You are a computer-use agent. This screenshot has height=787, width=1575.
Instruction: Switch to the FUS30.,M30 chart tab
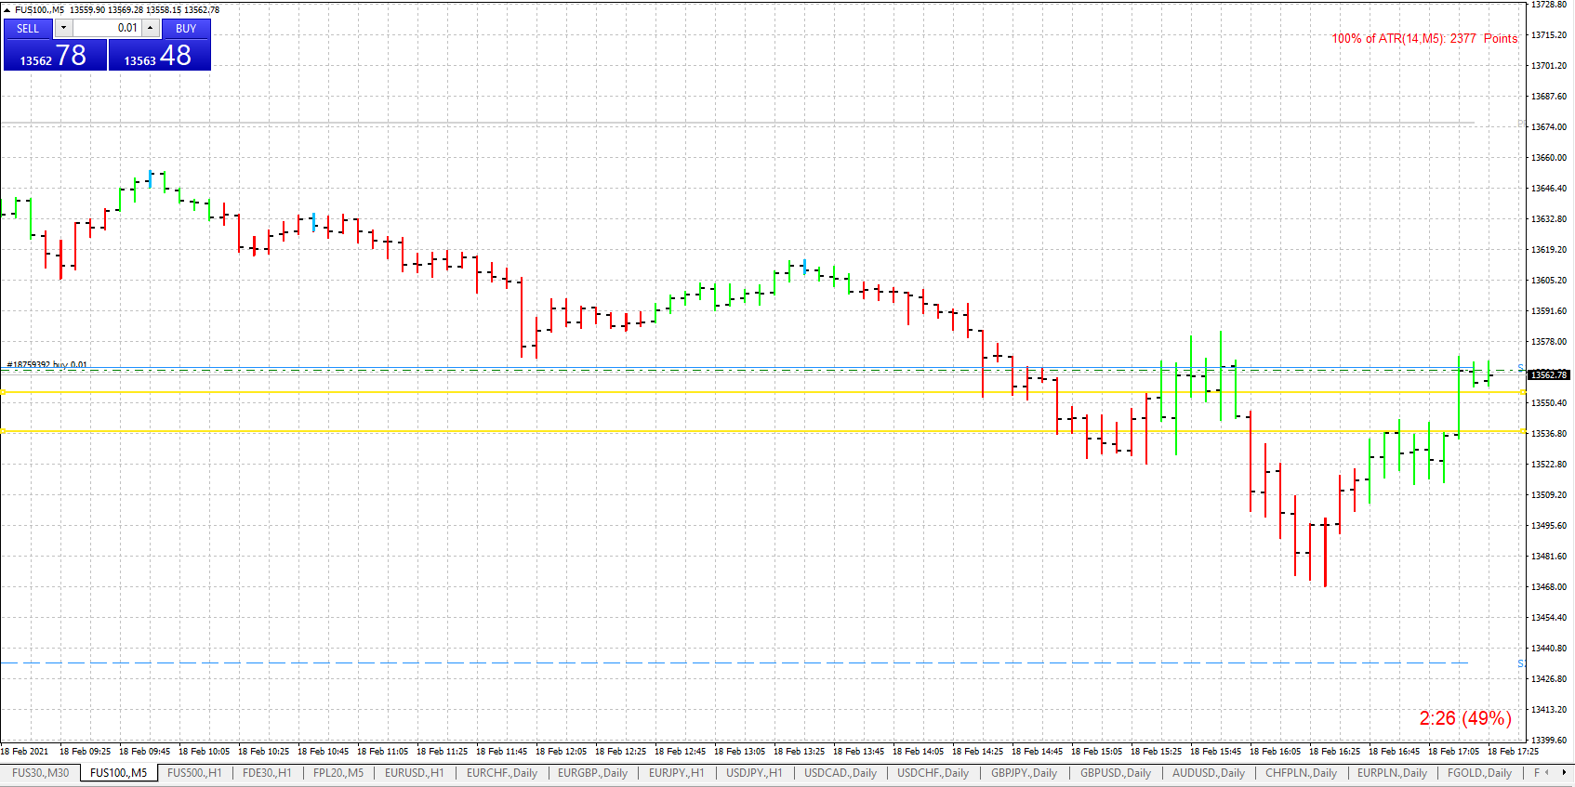point(40,773)
